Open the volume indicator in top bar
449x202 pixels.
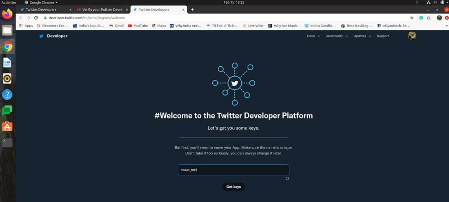click(435, 2)
